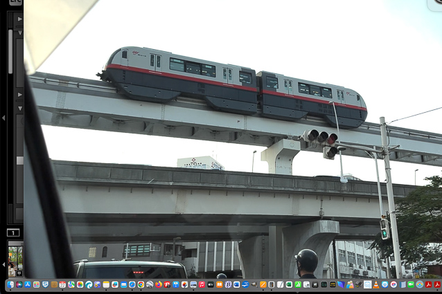The height and width of the screenshot is (294, 442).
Task: Select the filmstrip photo thumbnail
Action: tap(15, 261)
